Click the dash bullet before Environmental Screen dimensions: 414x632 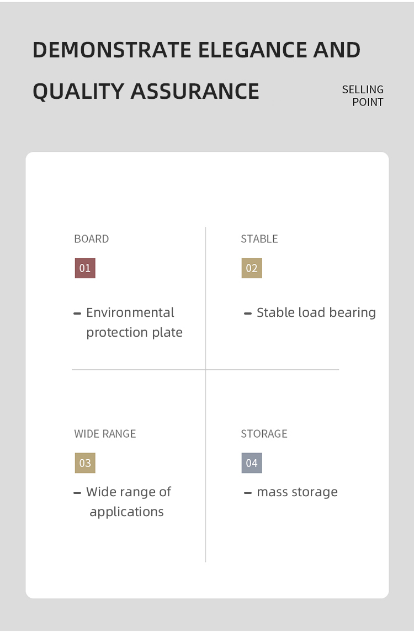point(77,314)
